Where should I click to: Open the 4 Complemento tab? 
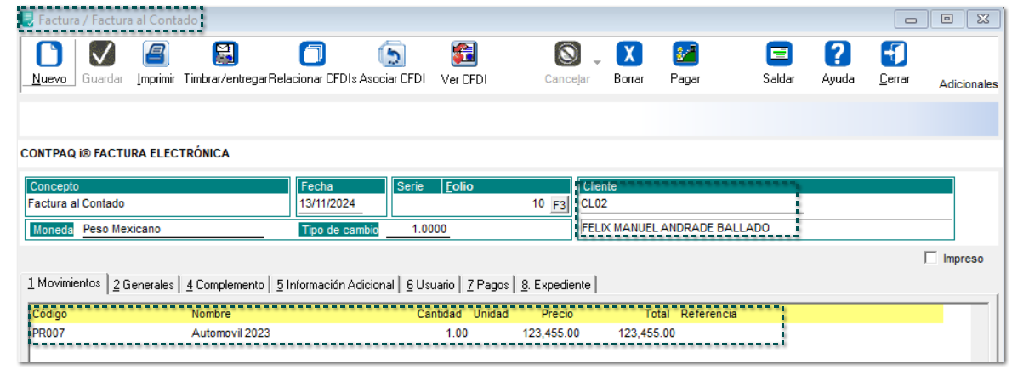(225, 284)
